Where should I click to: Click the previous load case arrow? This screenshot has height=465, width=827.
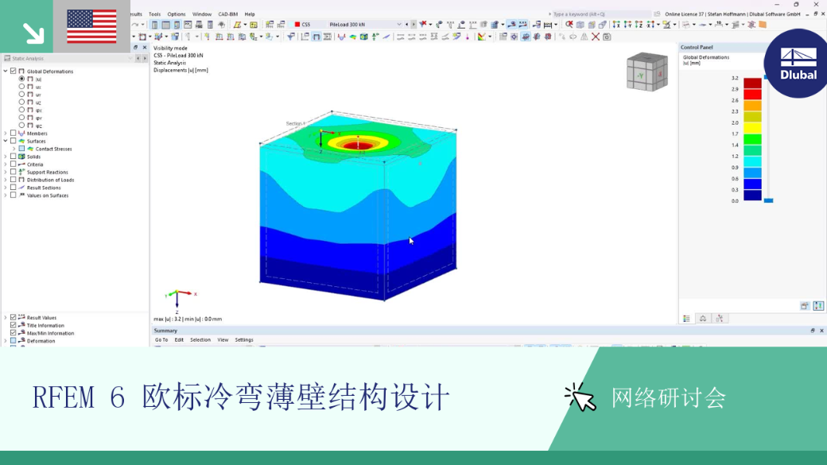pos(406,25)
